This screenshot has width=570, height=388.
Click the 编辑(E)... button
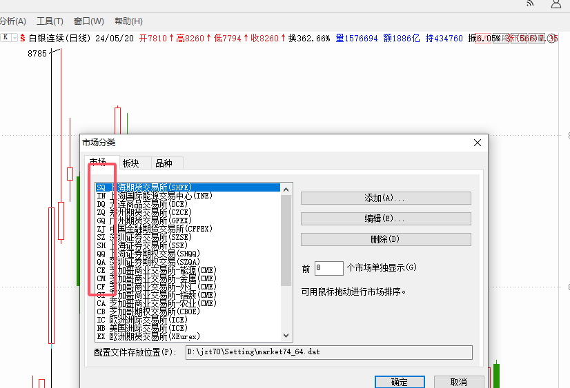[x=386, y=219]
